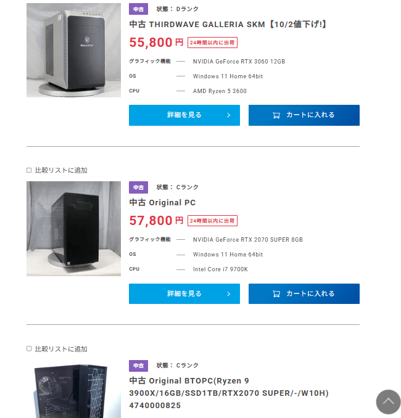The height and width of the screenshot is (418, 401).
Task: Open Original BTOPC Ryzen 9 3900X title
Action: click(228, 393)
